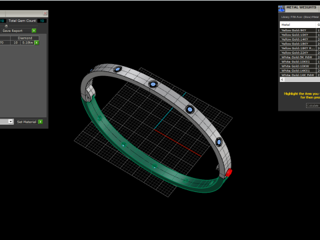Select Yellow Gold 10KY row
The image size is (320, 240).
[298, 35]
